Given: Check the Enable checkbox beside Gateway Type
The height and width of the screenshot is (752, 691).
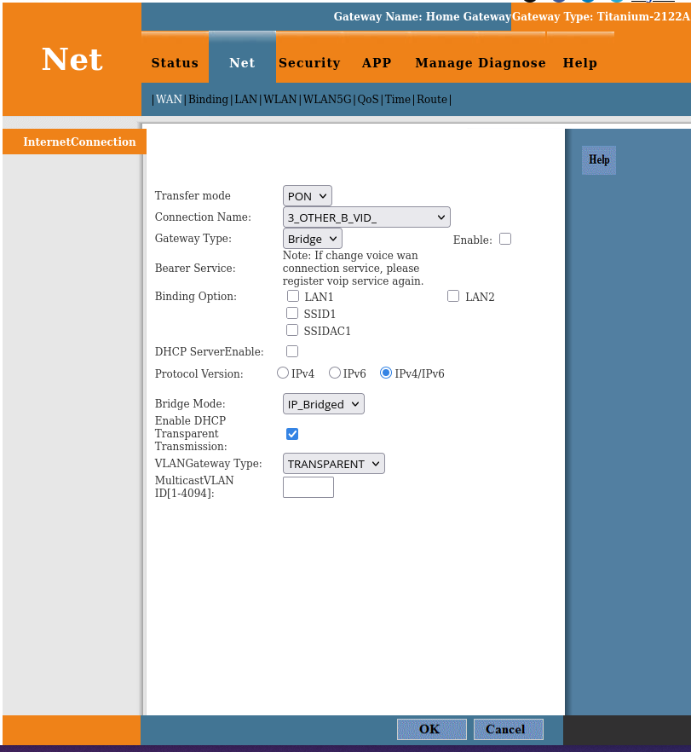Looking at the screenshot, I should (505, 239).
